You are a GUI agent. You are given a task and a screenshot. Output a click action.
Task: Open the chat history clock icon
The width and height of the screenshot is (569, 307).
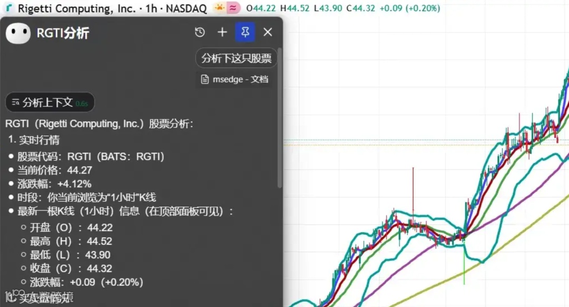[x=200, y=32]
